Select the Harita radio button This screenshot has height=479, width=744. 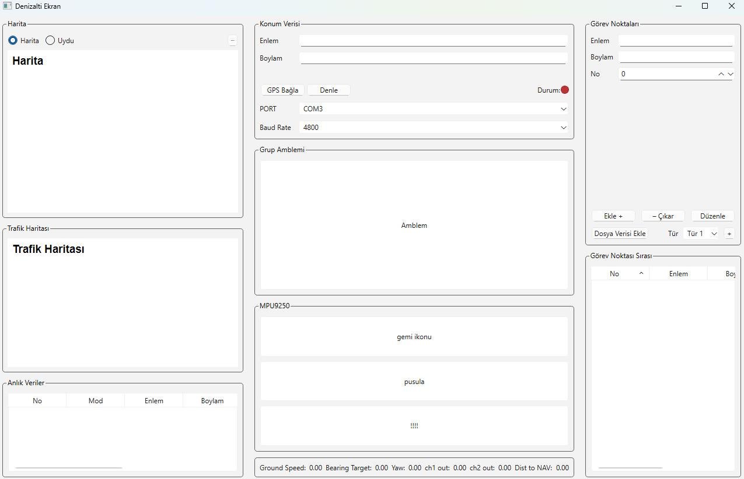point(13,41)
